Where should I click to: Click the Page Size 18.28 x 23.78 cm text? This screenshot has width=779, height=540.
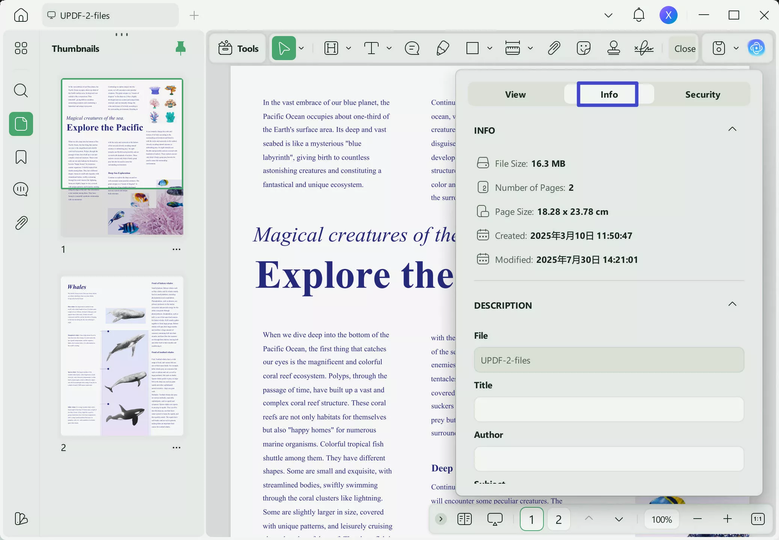coord(551,212)
